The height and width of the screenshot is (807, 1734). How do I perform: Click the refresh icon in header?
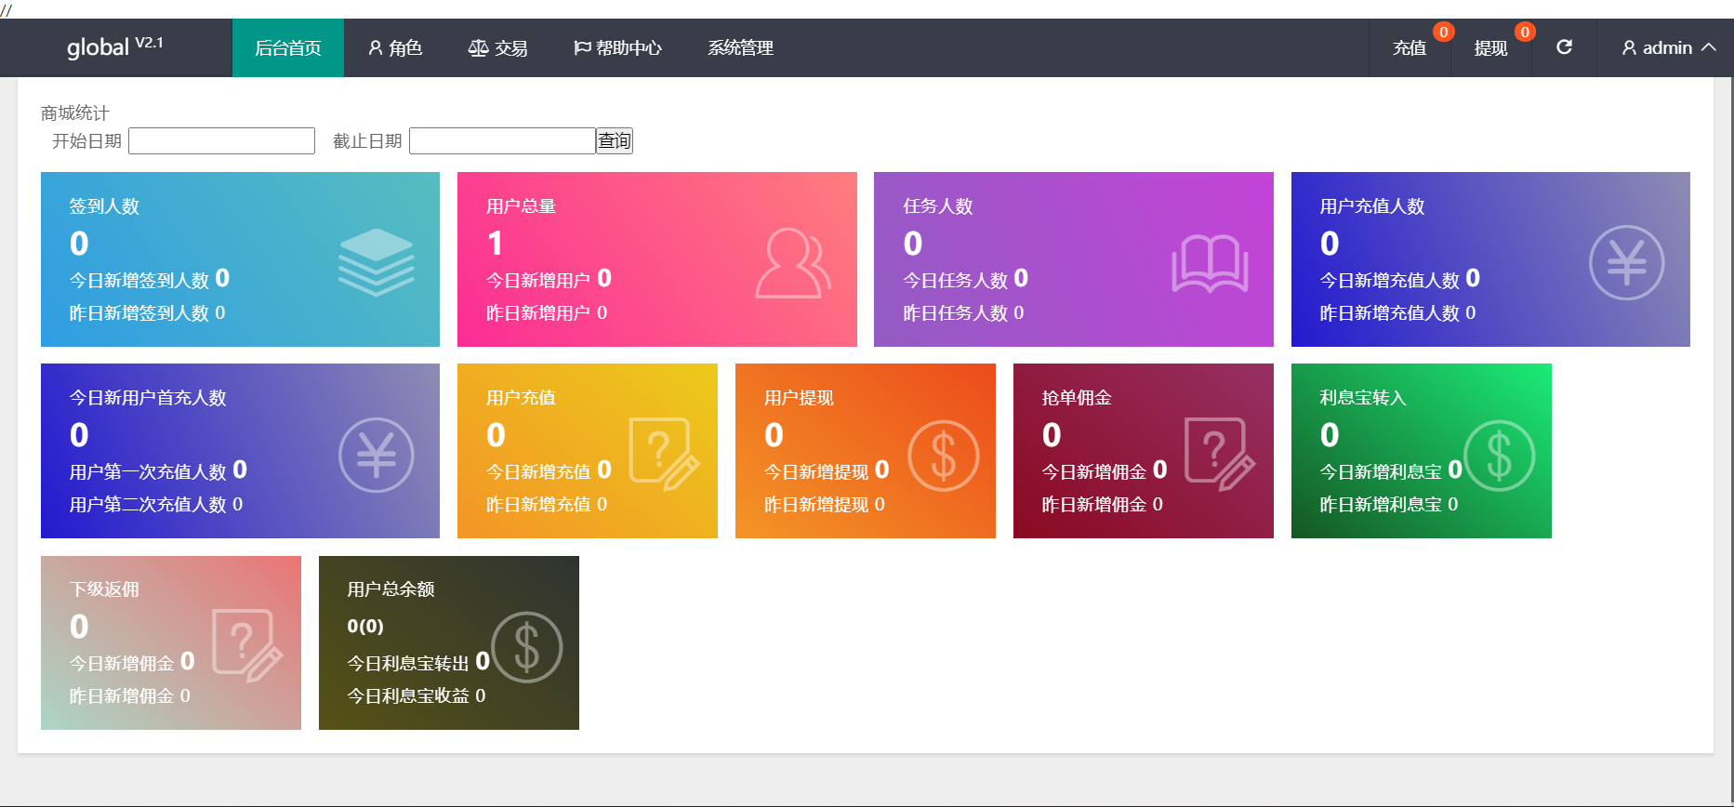[1564, 47]
